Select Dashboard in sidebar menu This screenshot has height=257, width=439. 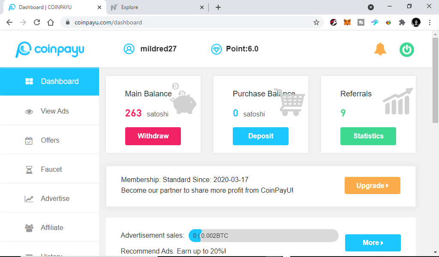[x=50, y=81]
